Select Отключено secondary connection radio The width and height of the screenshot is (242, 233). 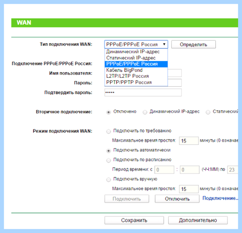click(108, 112)
